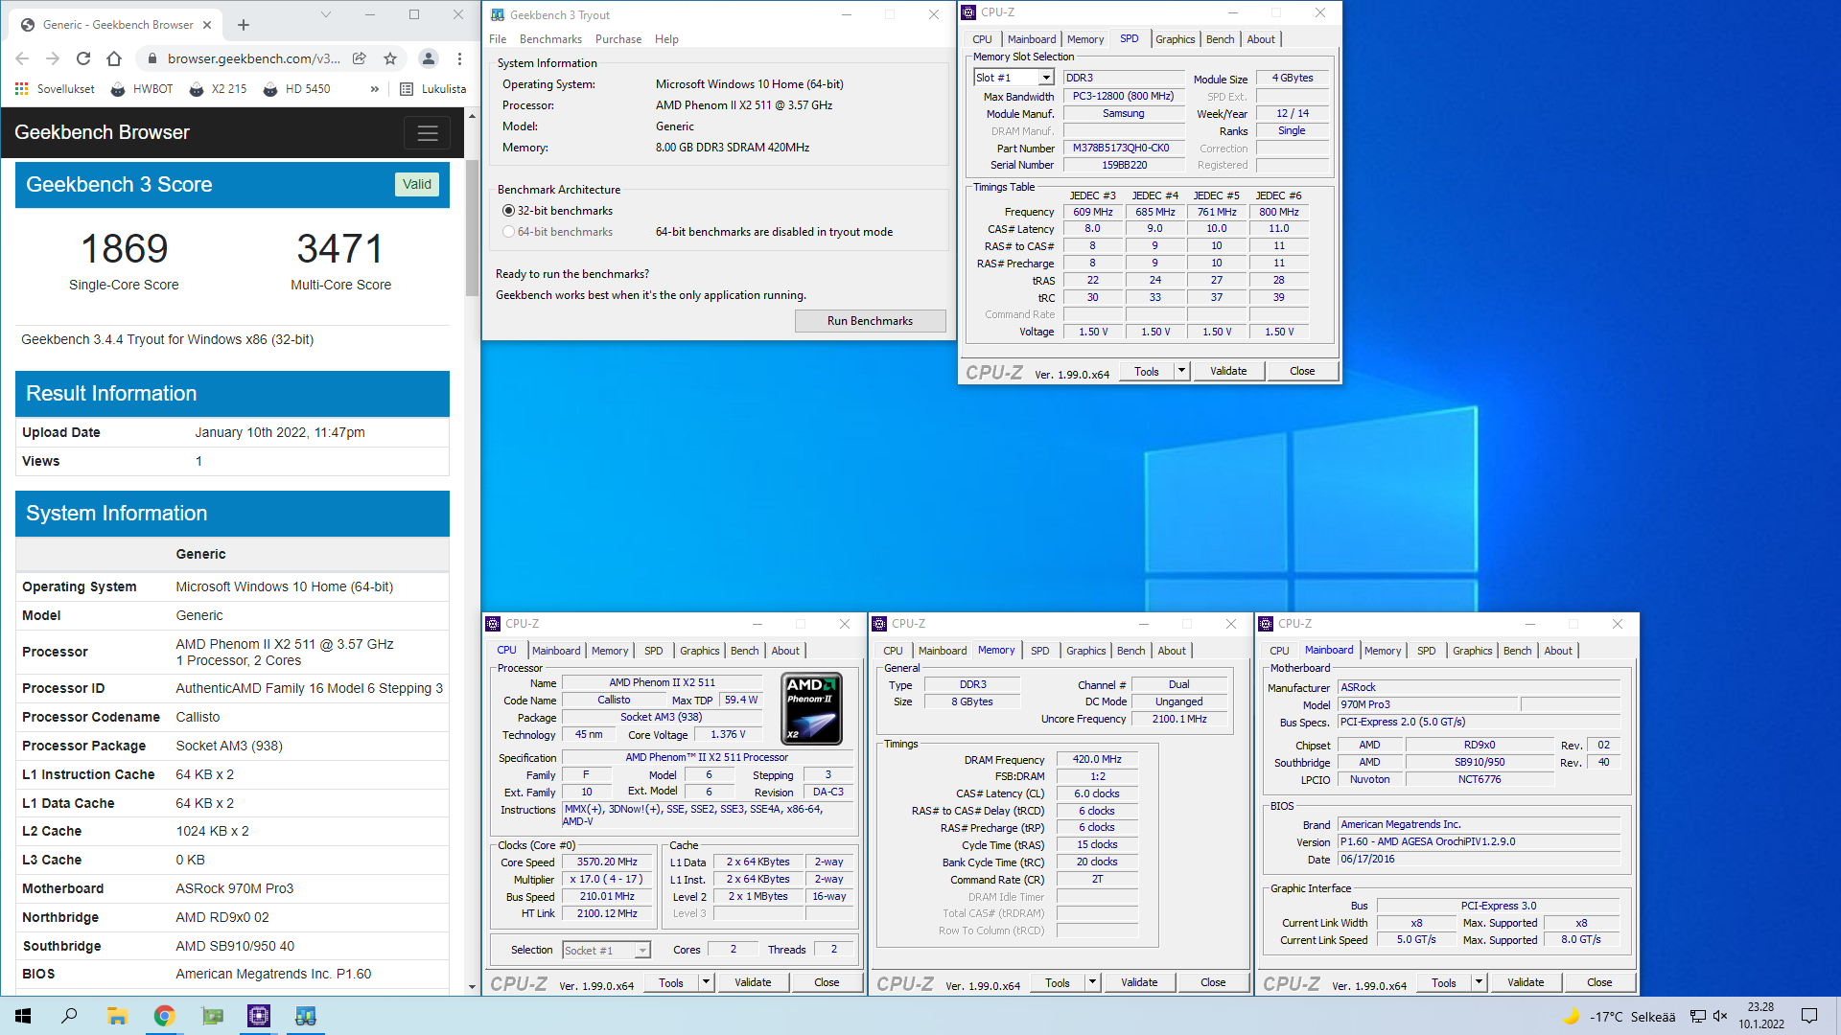Expand Tools dropdown arrow in CPU tab window
Image resolution: width=1841 pixels, height=1035 pixels.
point(706,982)
